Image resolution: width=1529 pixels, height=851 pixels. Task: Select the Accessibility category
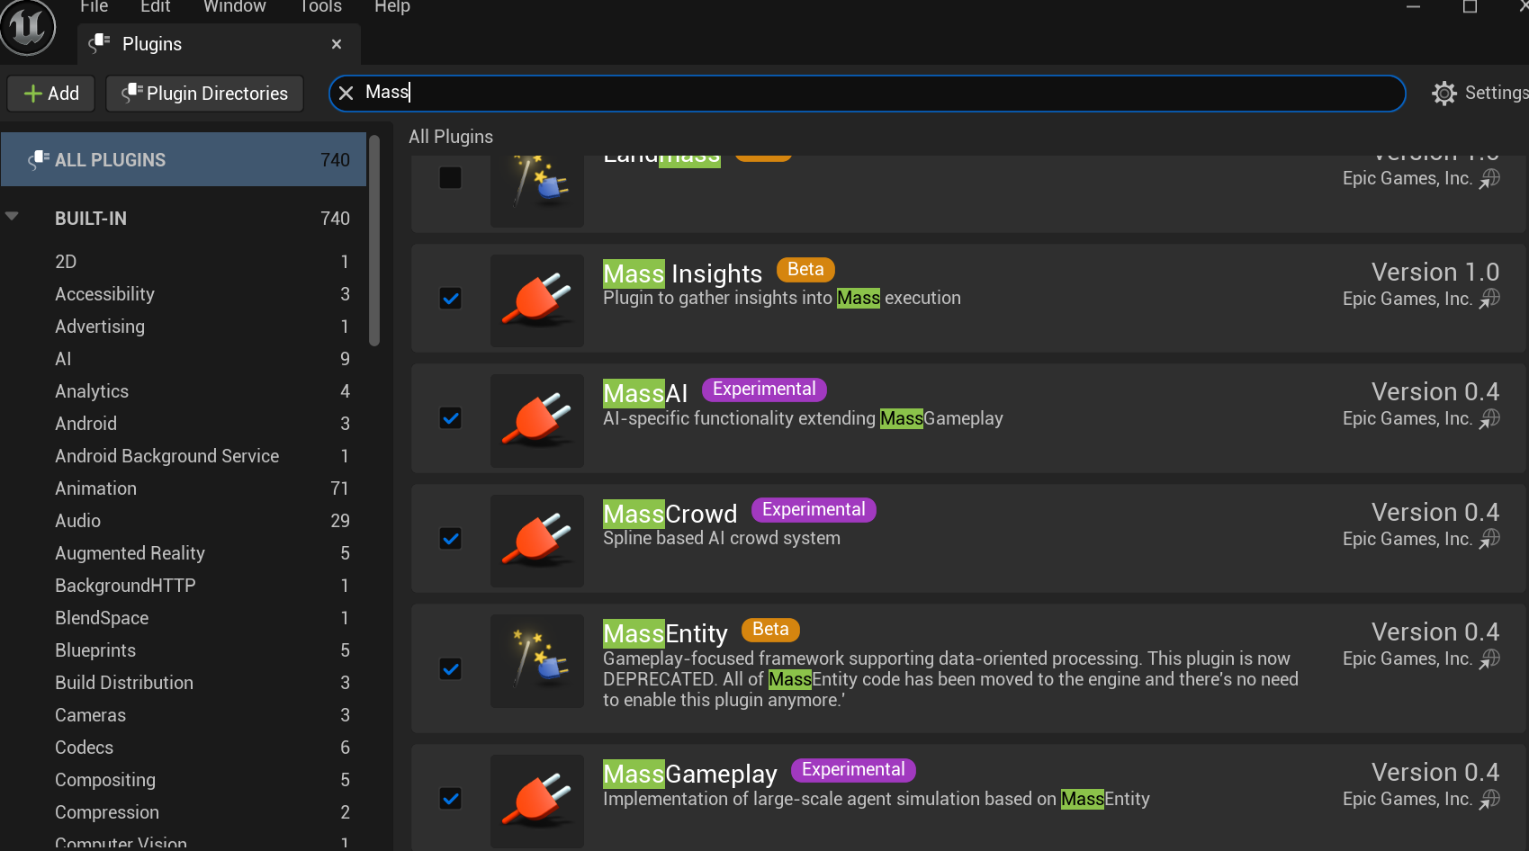(x=184, y=294)
